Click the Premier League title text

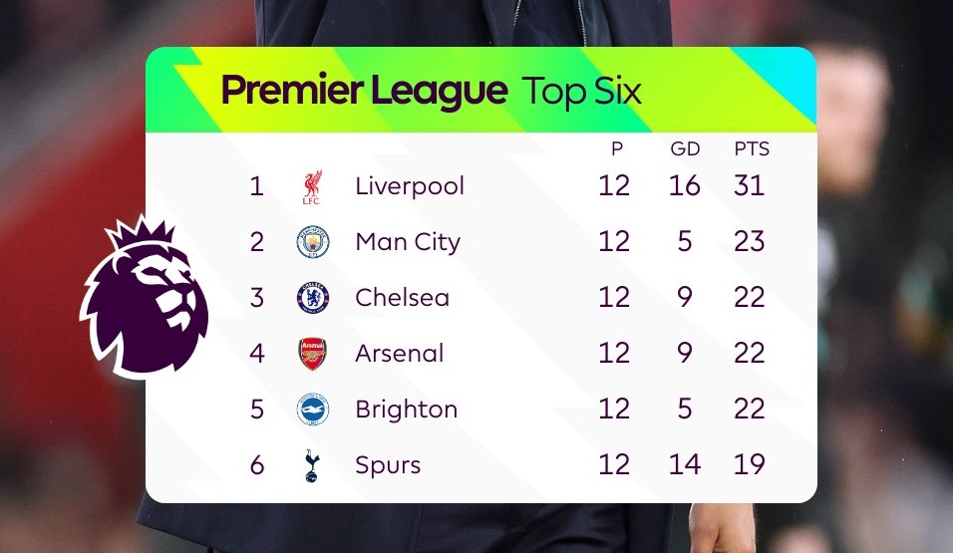(364, 91)
